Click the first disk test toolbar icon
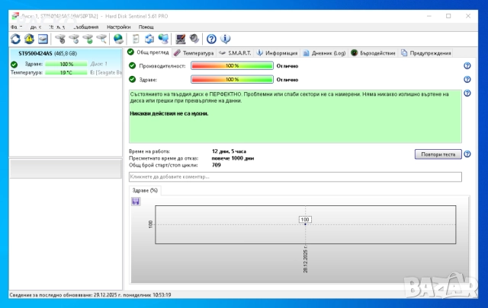Screen dimensions: 488x308 pyautogui.click(x=59, y=39)
